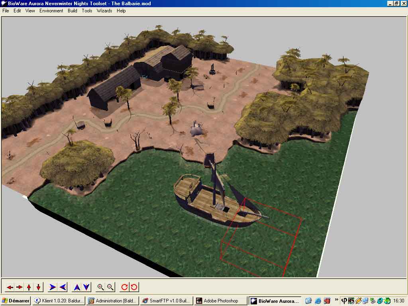This screenshot has width=408, height=306.
Task: Click the red tile selection box
Action: pyautogui.click(x=261, y=238)
